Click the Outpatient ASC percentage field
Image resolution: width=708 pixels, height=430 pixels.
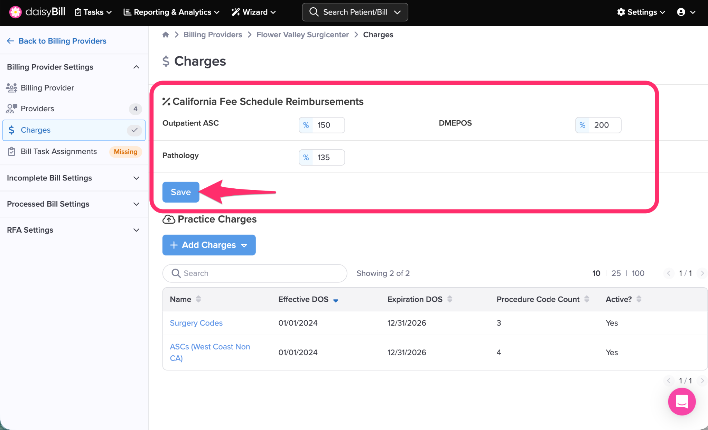coord(328,125)
